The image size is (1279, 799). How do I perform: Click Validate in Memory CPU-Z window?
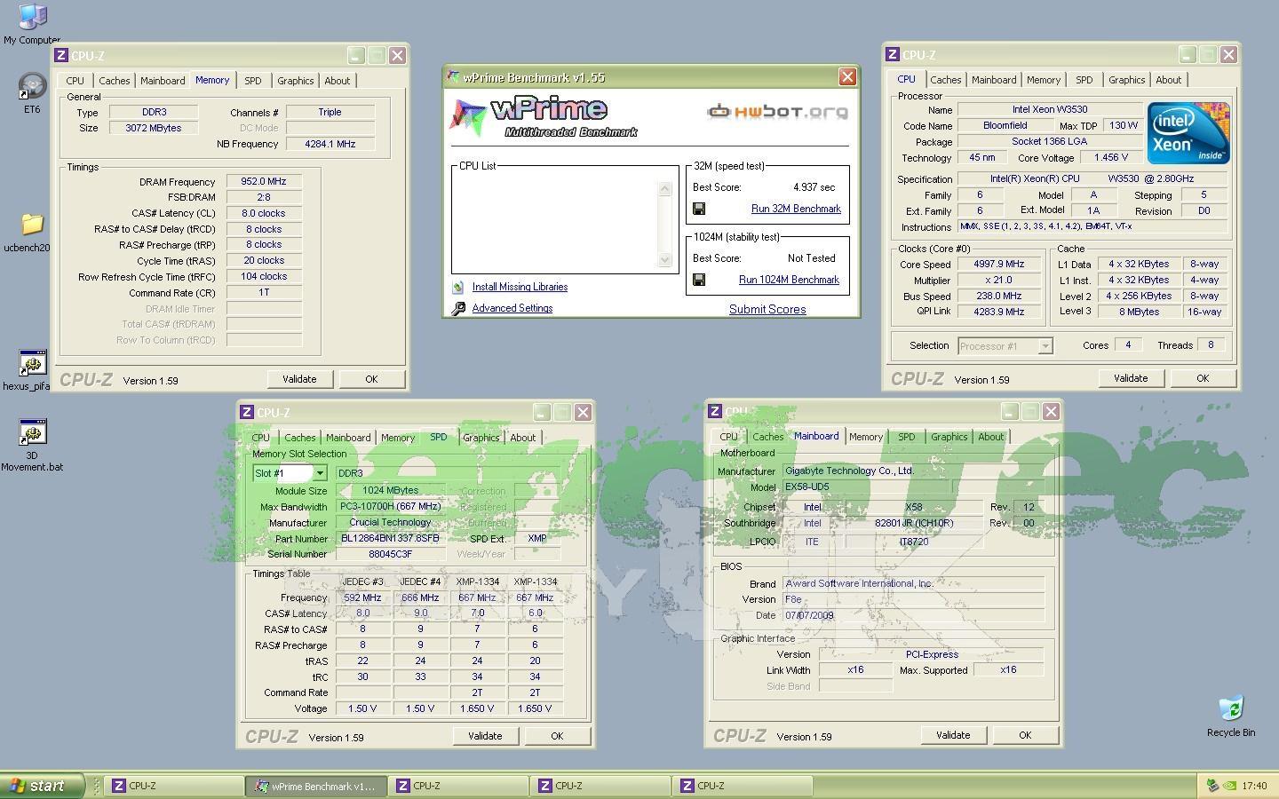(299, 379)
